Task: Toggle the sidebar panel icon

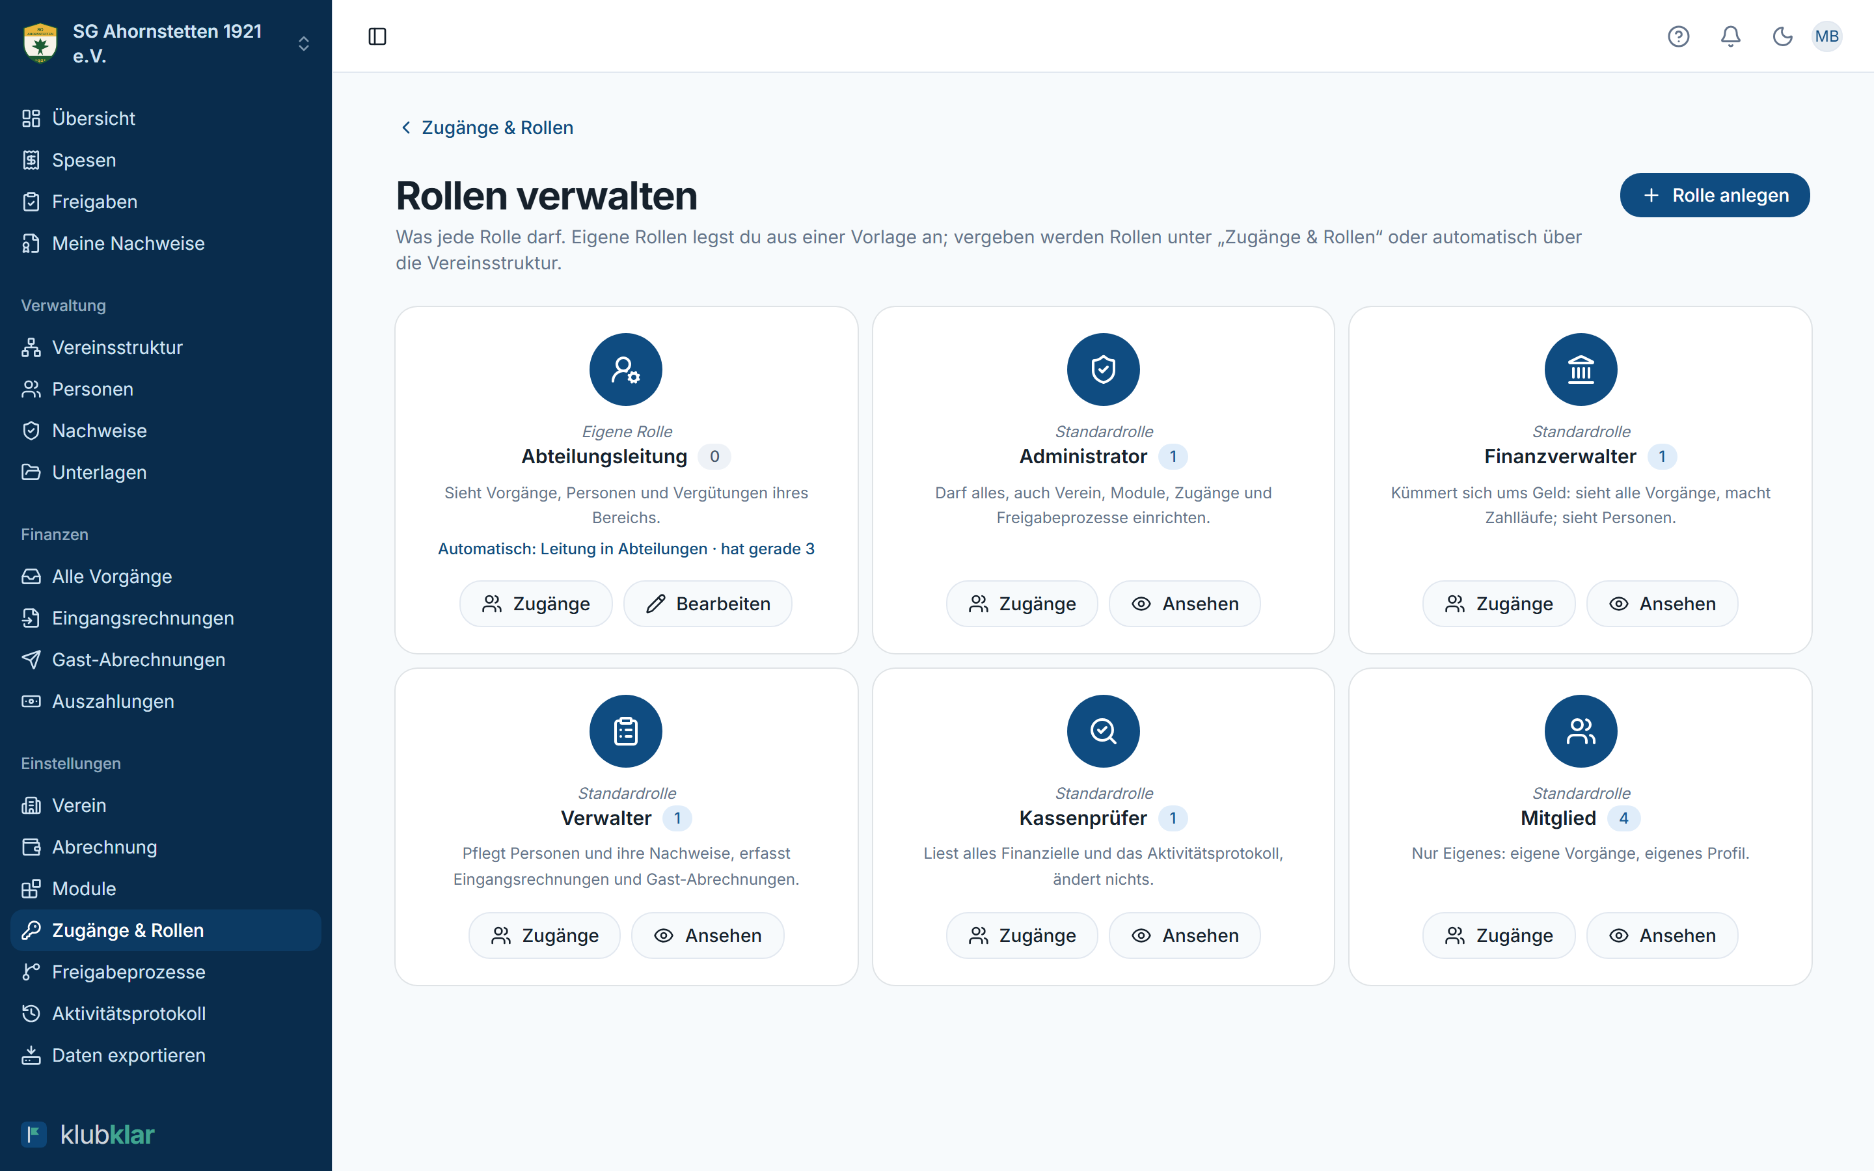Action: [x=377, y=36]
